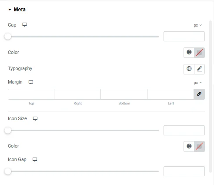The height and width of the screenshot is (185, 214).
Task: Focus the Gap value input field
Action: (184, 36)
